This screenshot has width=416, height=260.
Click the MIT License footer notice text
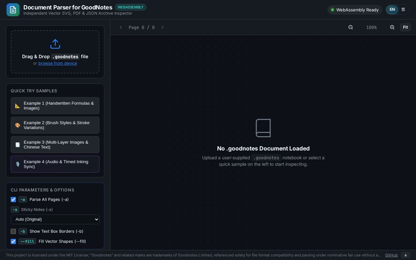pyautogui.click(x=193, y=255)
